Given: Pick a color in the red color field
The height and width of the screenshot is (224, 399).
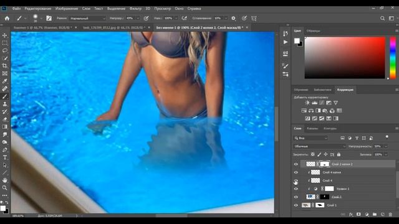Looking at the screenshot, I should pos(345,58).
